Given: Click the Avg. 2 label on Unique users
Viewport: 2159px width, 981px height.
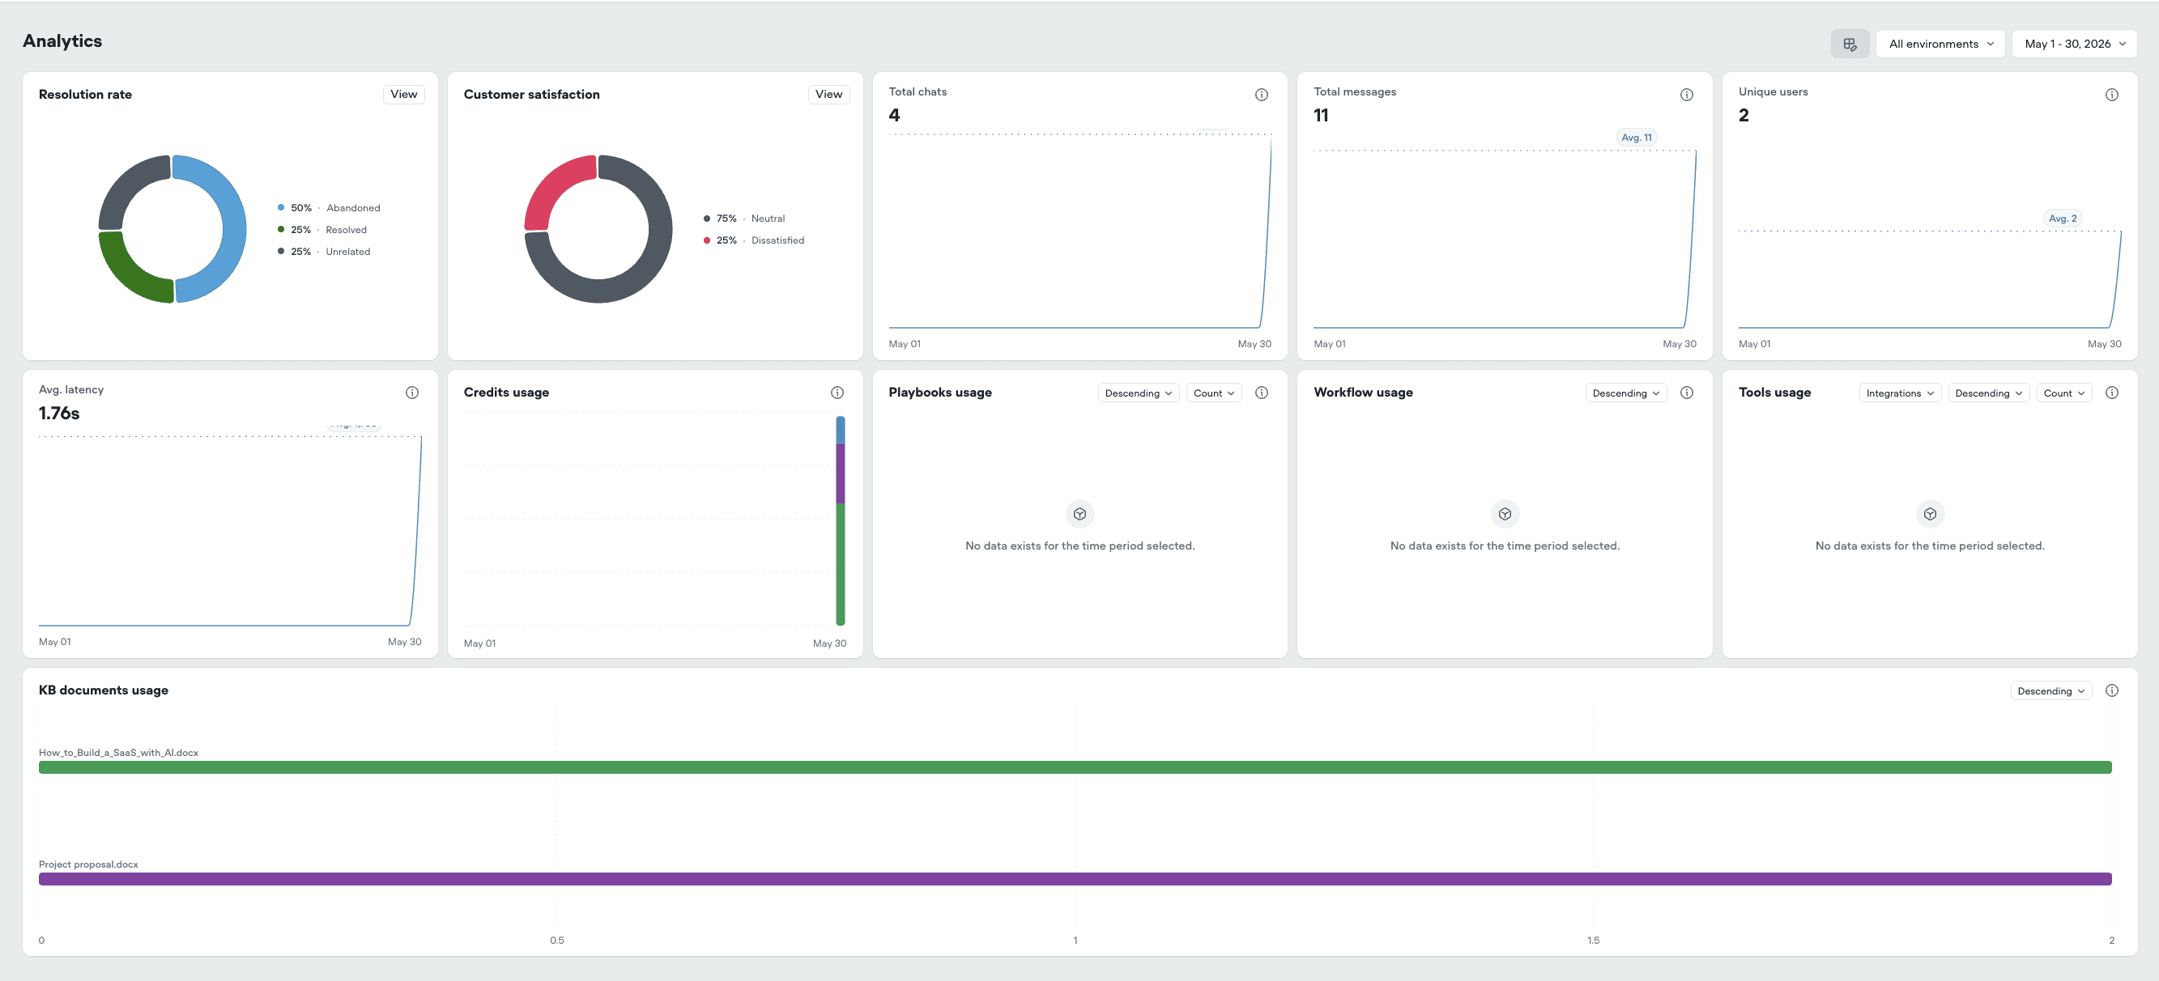Looking at the screenshot, I should [2063, 219].
